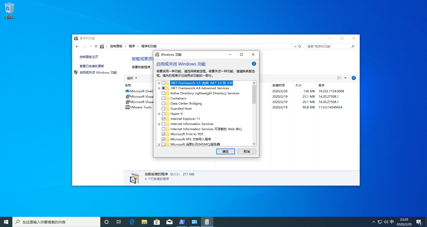Click the refresh button beside address bar

click(x=300, y=46)
